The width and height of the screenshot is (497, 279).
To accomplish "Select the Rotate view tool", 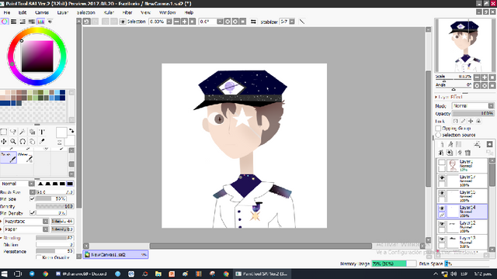I will click(x=23, y=141).
